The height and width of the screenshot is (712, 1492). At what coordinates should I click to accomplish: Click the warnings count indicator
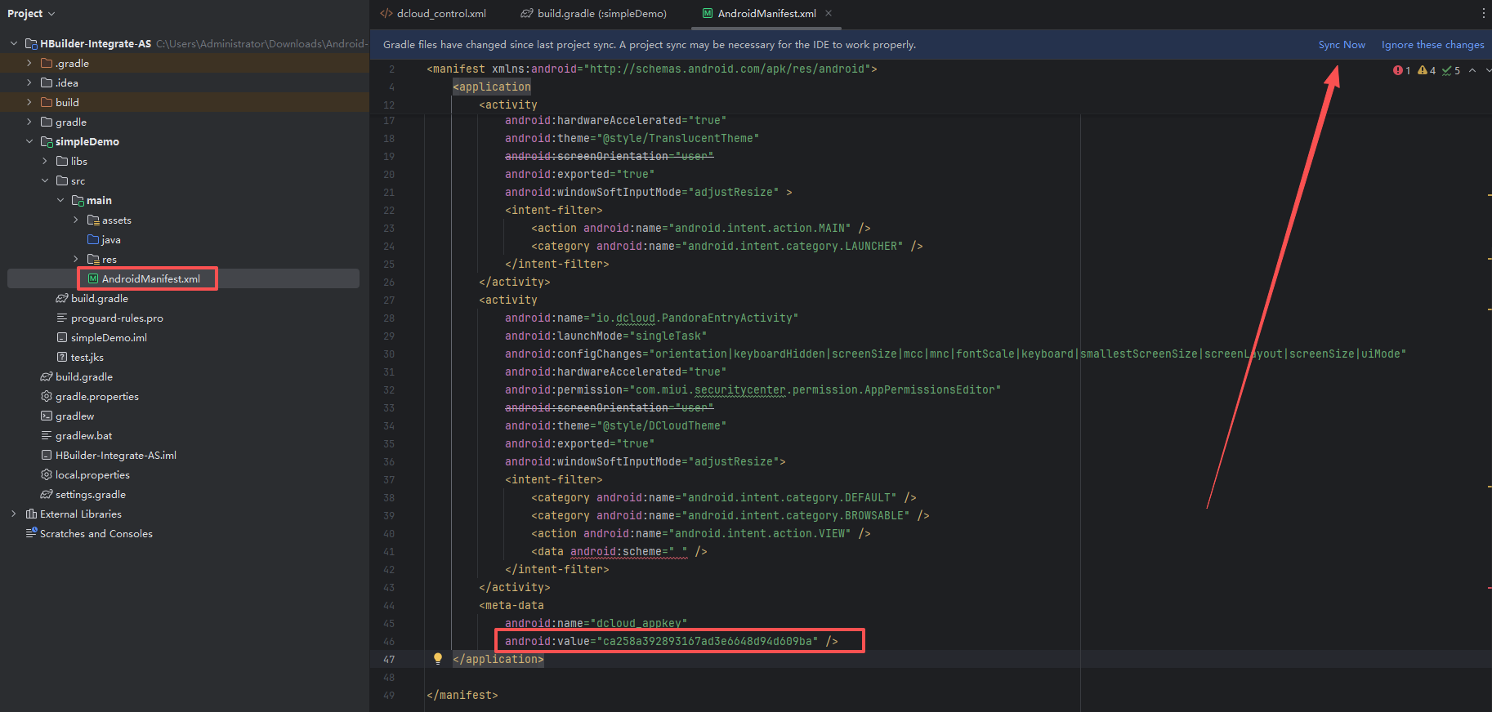(1427, 71)
